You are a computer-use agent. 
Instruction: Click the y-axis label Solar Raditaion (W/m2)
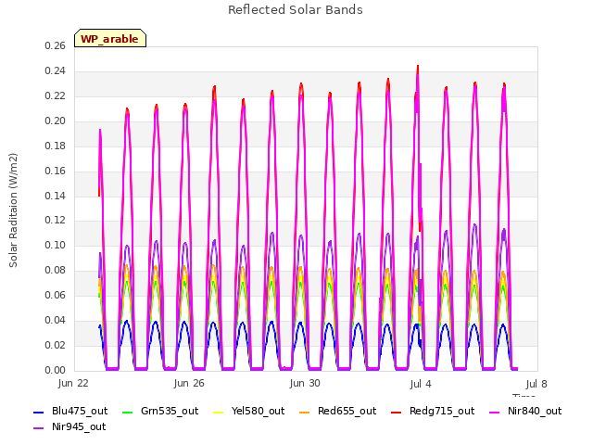click(13, 210)
